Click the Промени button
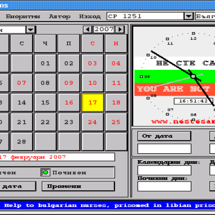Image resolution: width=215 pixels, height=215 pixels. 78,187
